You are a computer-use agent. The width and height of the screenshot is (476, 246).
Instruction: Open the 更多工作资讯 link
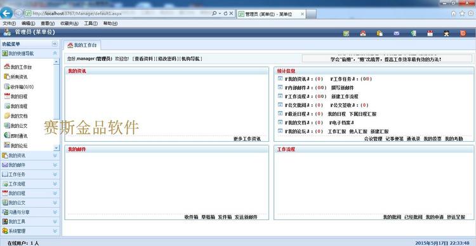[x=247, y=139]
